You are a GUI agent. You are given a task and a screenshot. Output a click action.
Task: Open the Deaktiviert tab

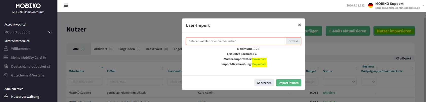tap(156, 49)
